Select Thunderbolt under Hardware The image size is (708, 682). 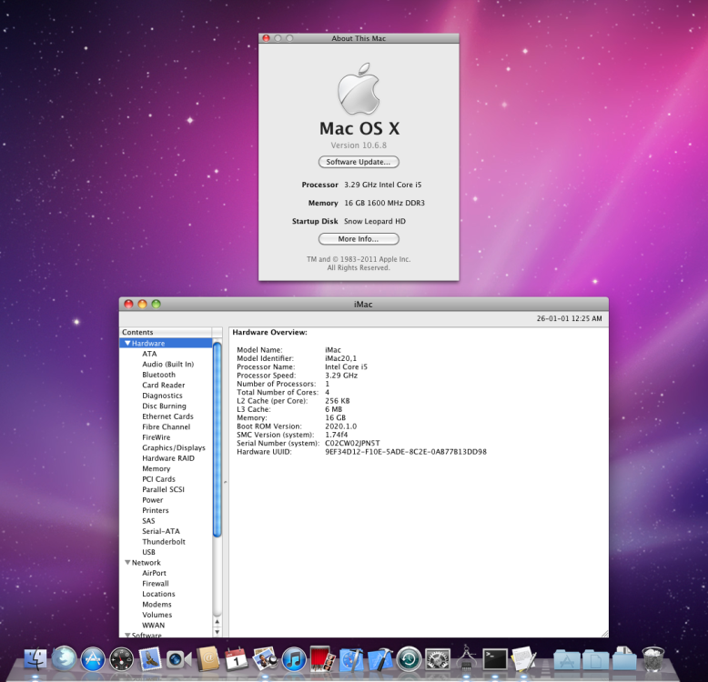pos(164,542)
